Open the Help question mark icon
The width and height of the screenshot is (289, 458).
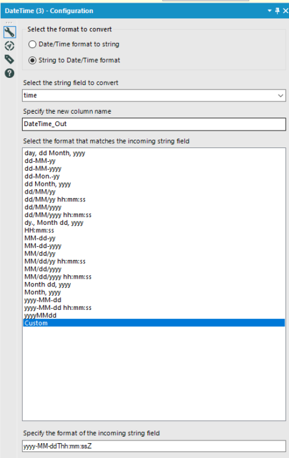(9, 73)
